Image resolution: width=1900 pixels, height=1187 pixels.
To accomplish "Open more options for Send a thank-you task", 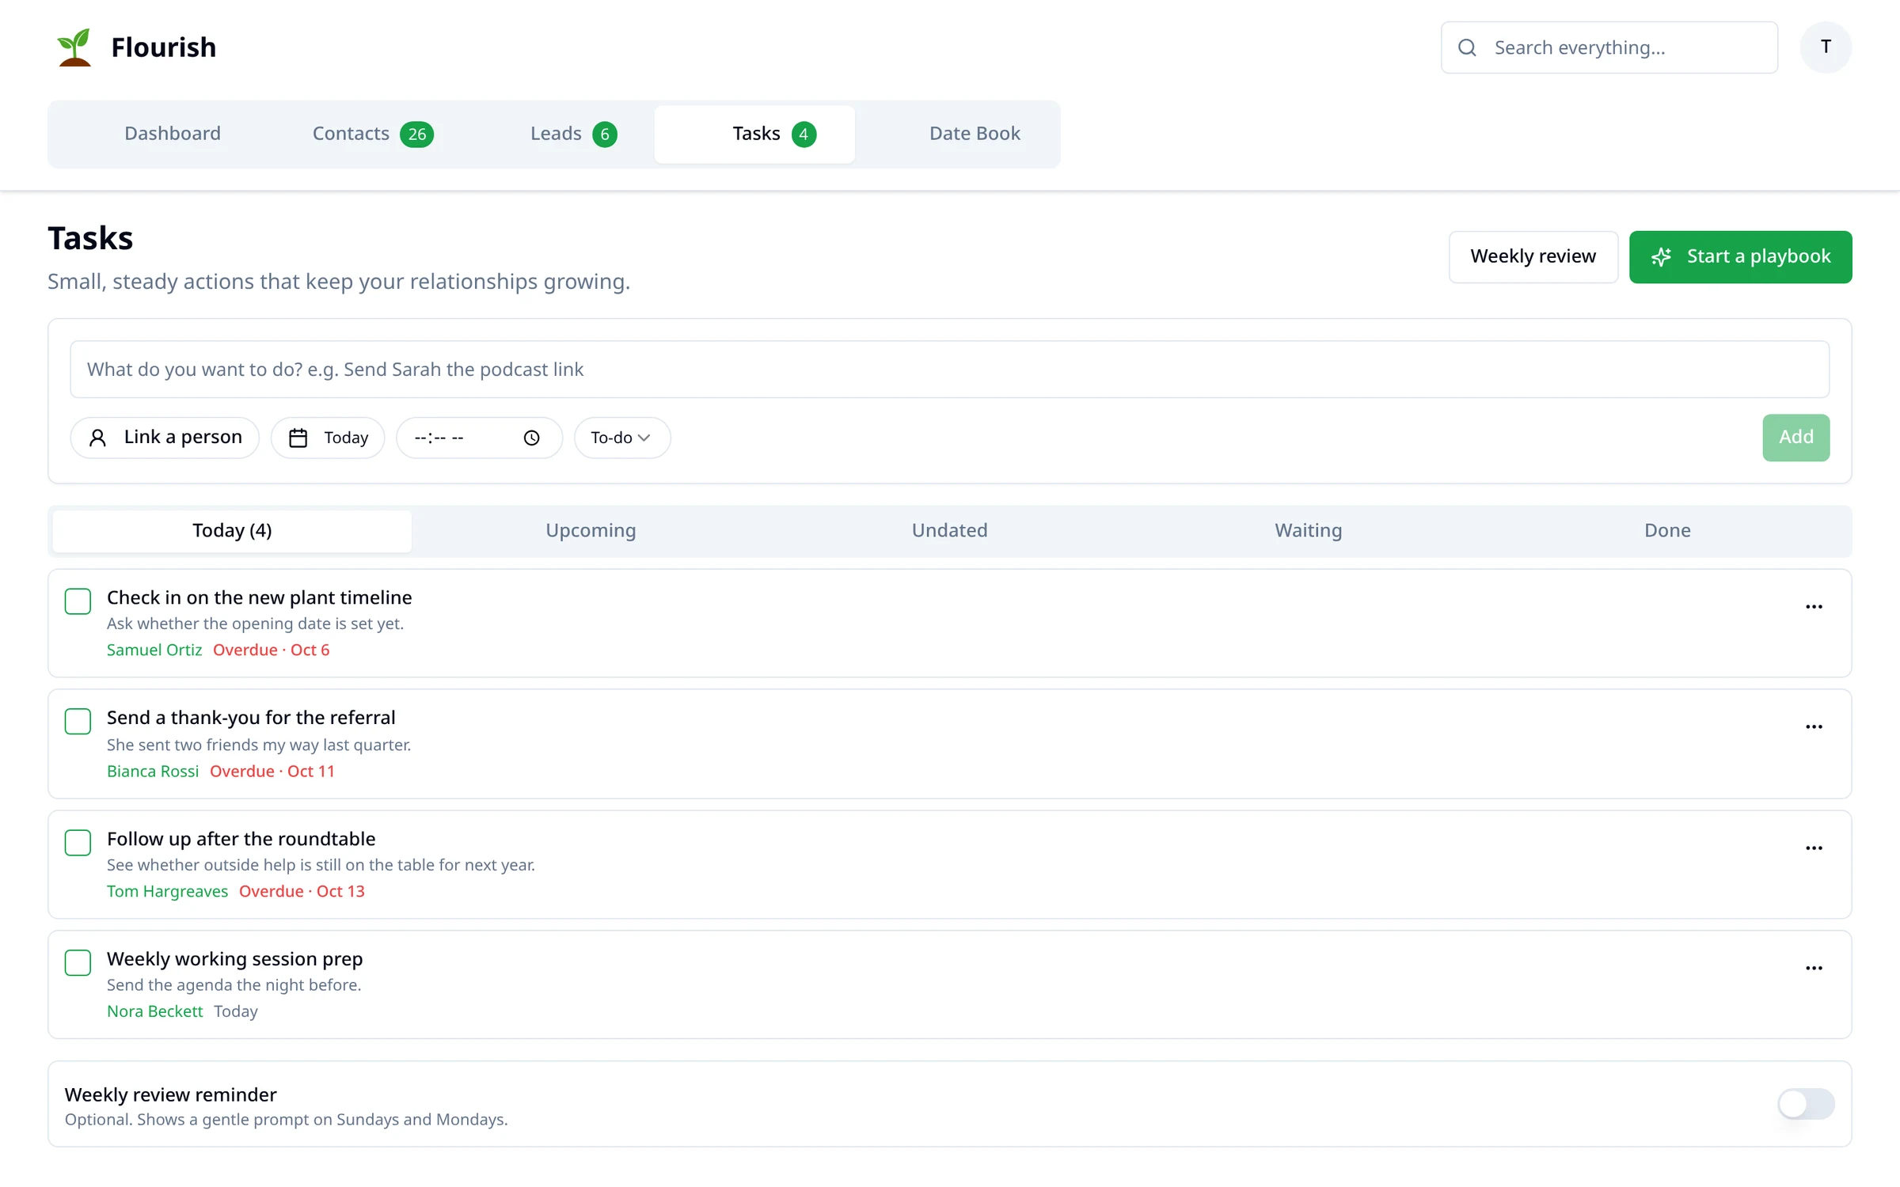I will [1814, 727].
